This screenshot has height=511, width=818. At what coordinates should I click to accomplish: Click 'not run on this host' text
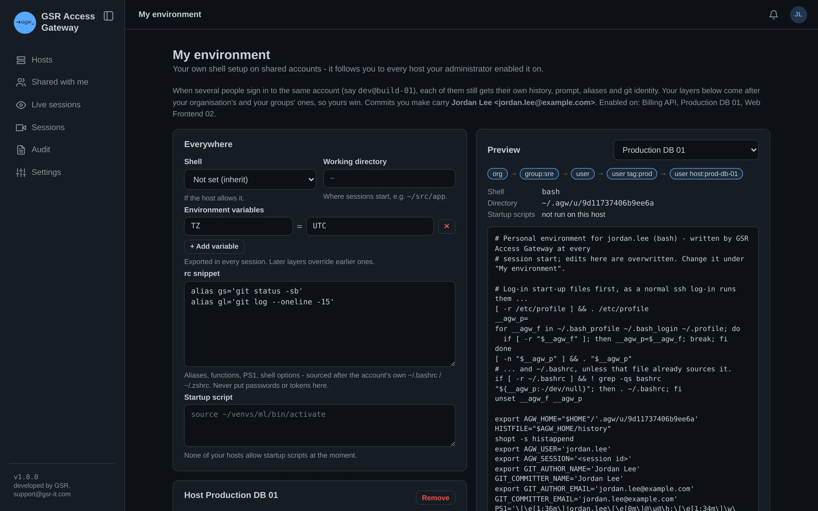[573, 215]
